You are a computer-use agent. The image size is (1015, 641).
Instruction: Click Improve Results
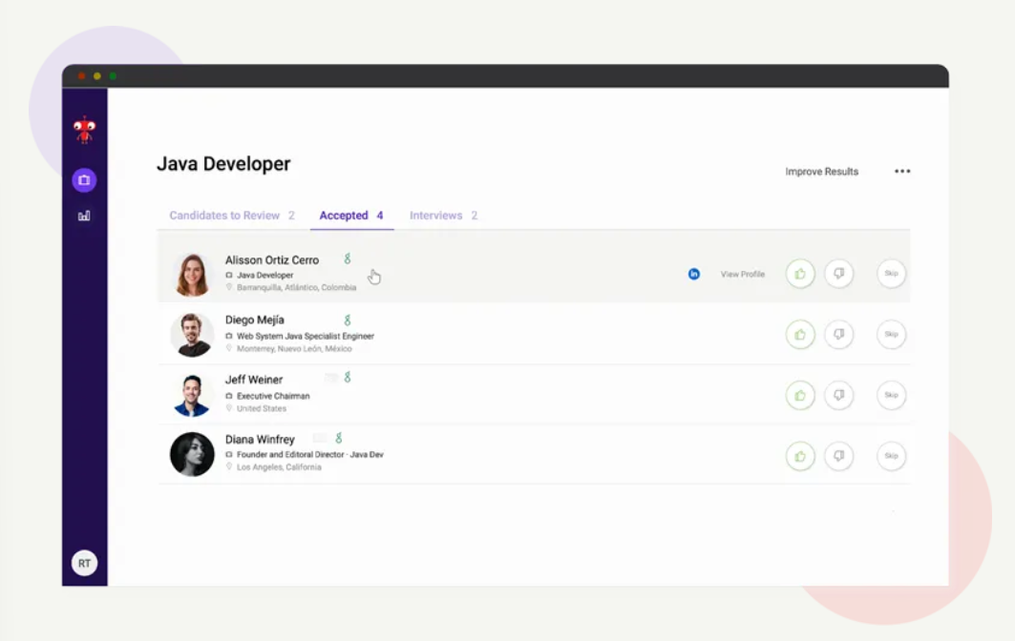point(821,172)
